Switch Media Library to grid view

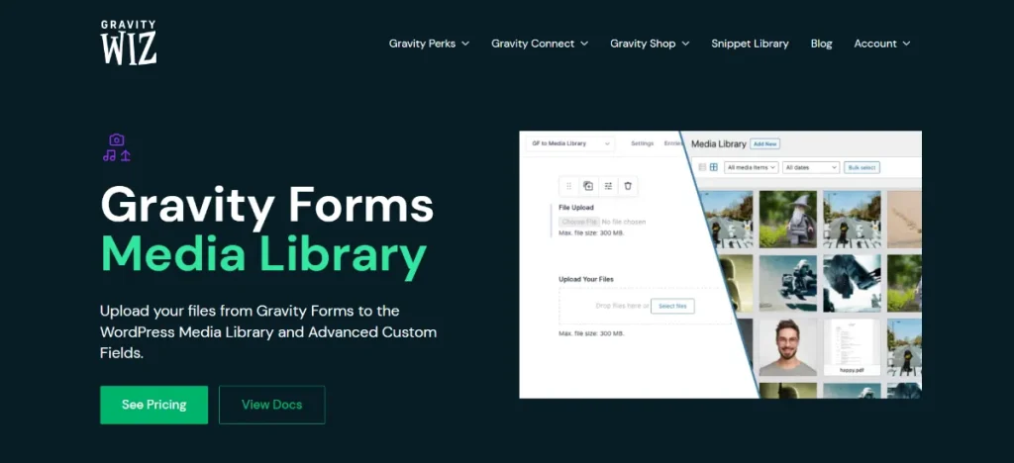pos(714,167)
